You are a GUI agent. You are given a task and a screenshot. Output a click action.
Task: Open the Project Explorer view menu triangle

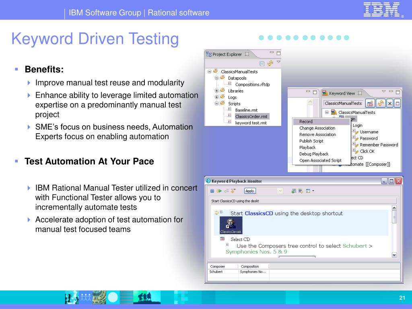pyautogui.click(x=278, y=62)
